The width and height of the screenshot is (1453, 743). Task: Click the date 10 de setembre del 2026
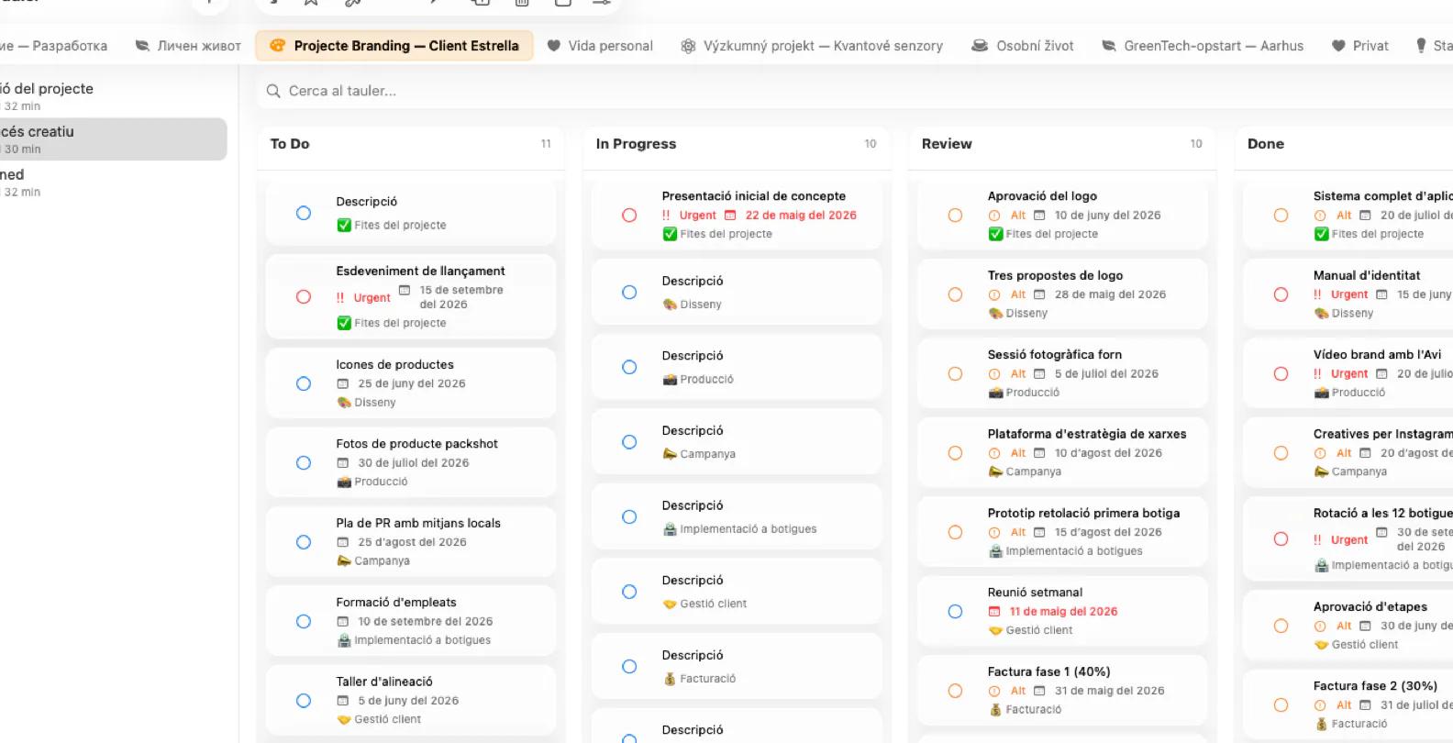pyautogui.click(x=425, y=622)
